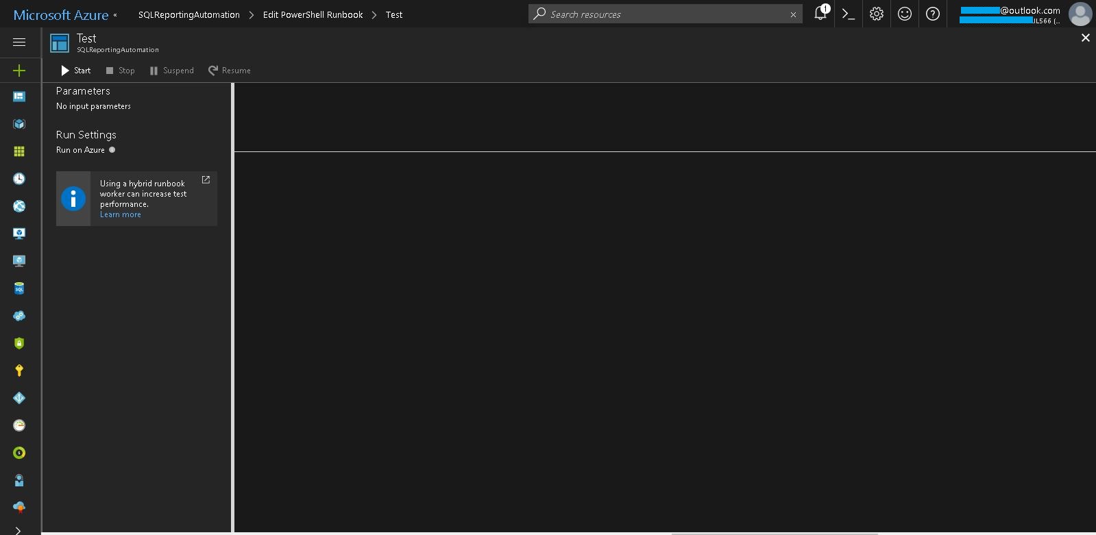Screen dimensions: 1096x535
Task: Open the hybrid runbook worker external link icon
Action: click(206, 179)
